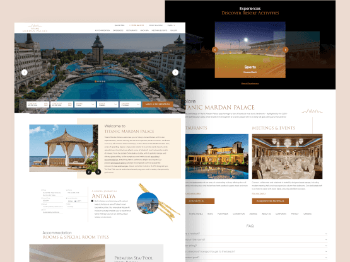
Task: Open About Us footer link
Action: tap(266, 214)
